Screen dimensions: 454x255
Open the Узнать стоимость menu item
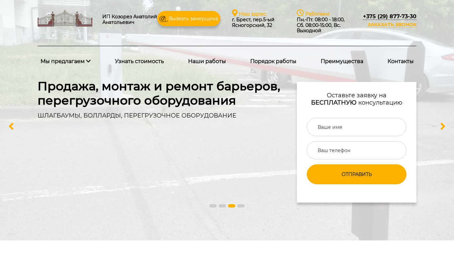139,61
